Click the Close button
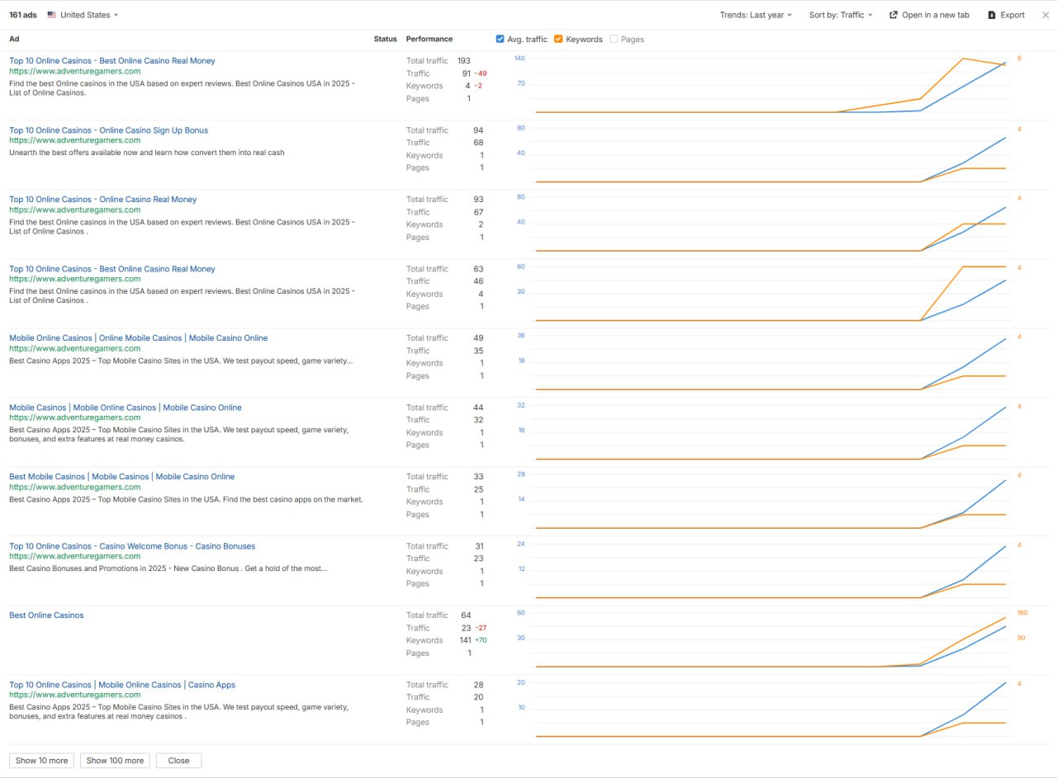 tap(178, 761)
